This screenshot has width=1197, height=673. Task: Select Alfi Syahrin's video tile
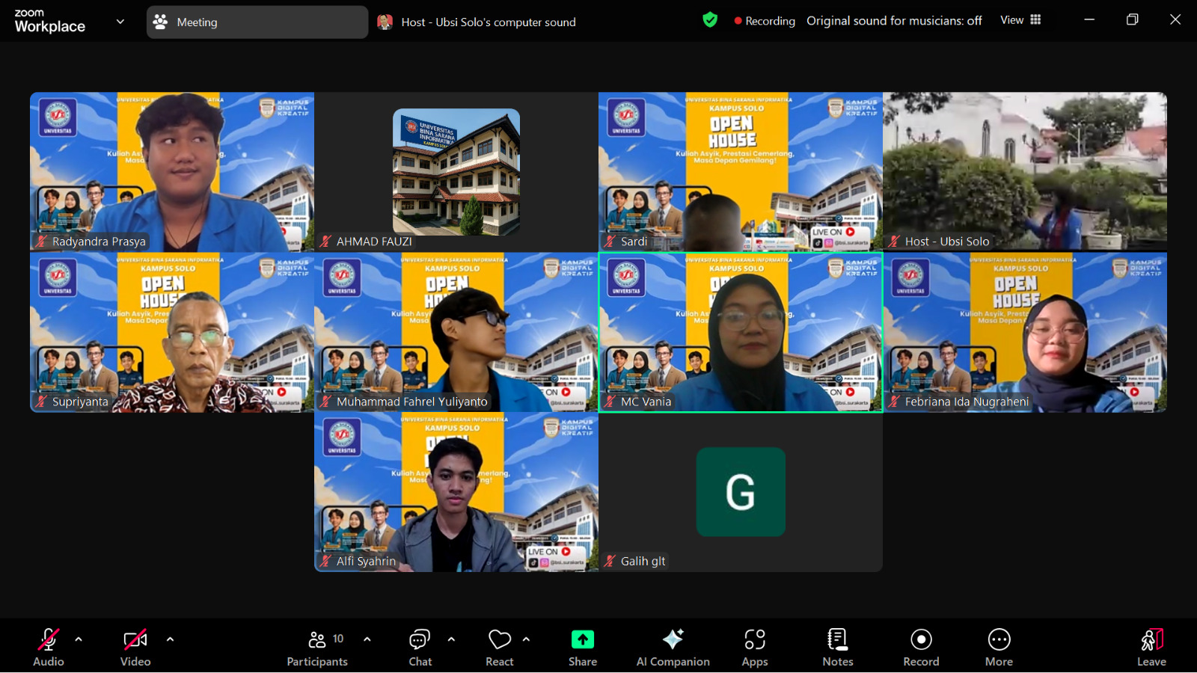[456, 492]
